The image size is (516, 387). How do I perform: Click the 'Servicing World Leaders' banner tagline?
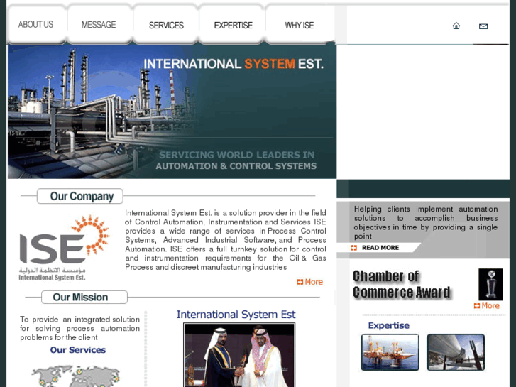236,160
